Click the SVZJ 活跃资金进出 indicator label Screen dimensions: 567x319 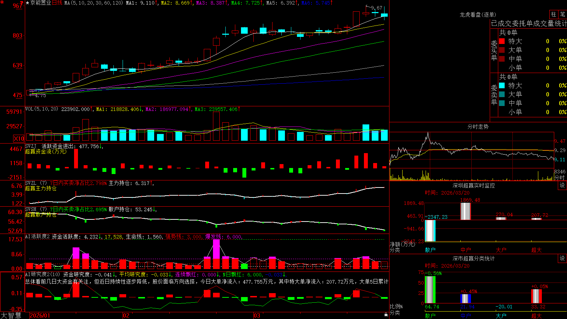tap(50, 146)
